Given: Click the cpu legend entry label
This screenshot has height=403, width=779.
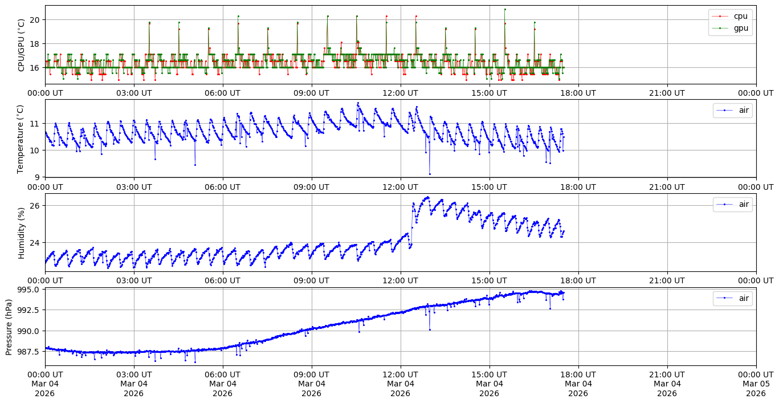Looking at the screenshot, I should coord(740,16).
